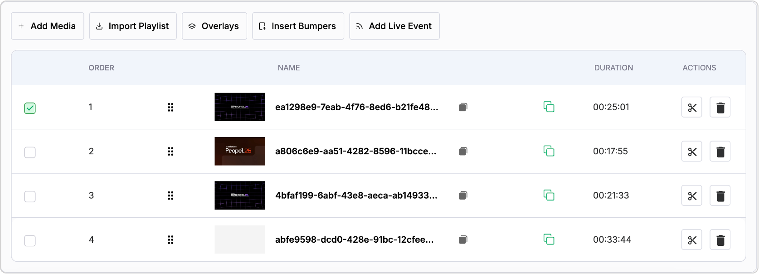
Task: Click gray copy-name icon beside a806c6e9 name
Action: (463, 151)
